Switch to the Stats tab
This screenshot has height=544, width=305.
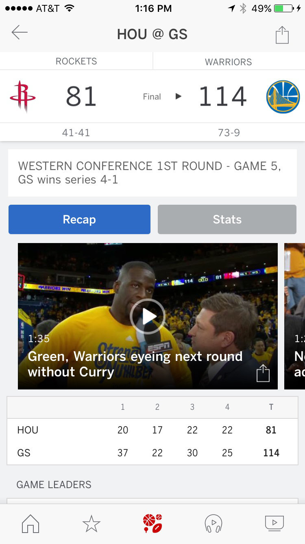pos(227,219)
